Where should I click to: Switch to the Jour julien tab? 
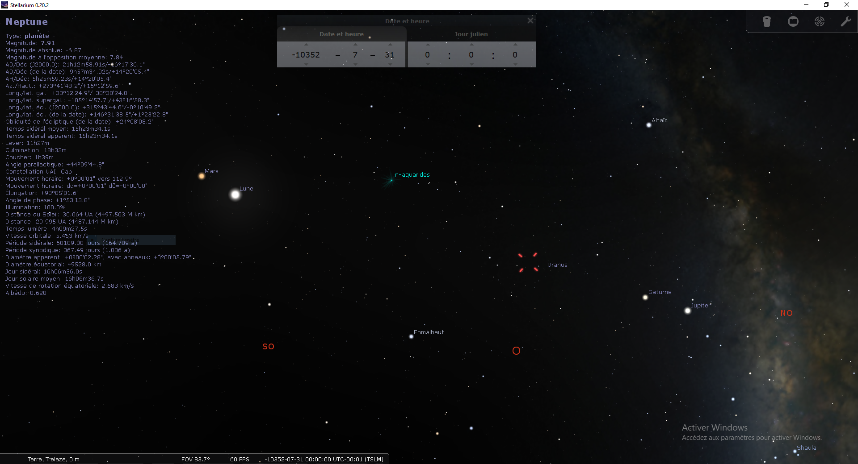[x=471, y=34]
